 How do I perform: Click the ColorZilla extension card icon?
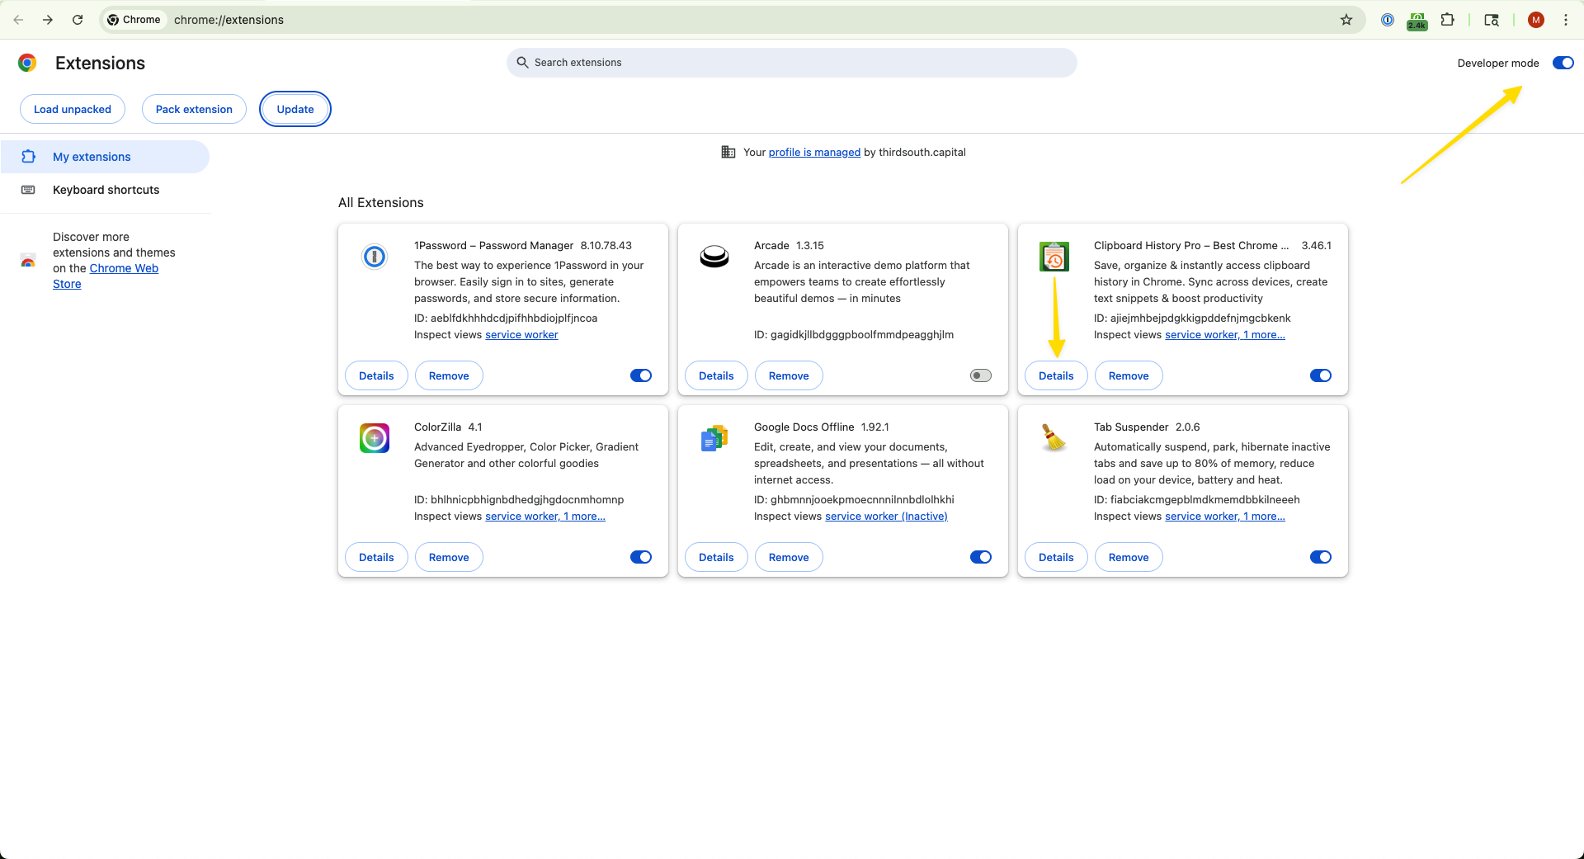pos(375,438)
